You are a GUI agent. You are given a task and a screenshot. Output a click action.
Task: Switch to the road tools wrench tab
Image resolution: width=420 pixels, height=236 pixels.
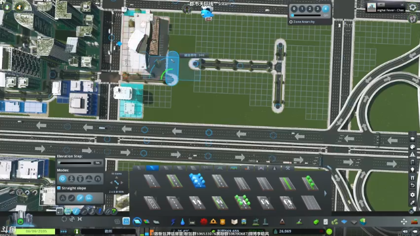[x=288, y=168]
